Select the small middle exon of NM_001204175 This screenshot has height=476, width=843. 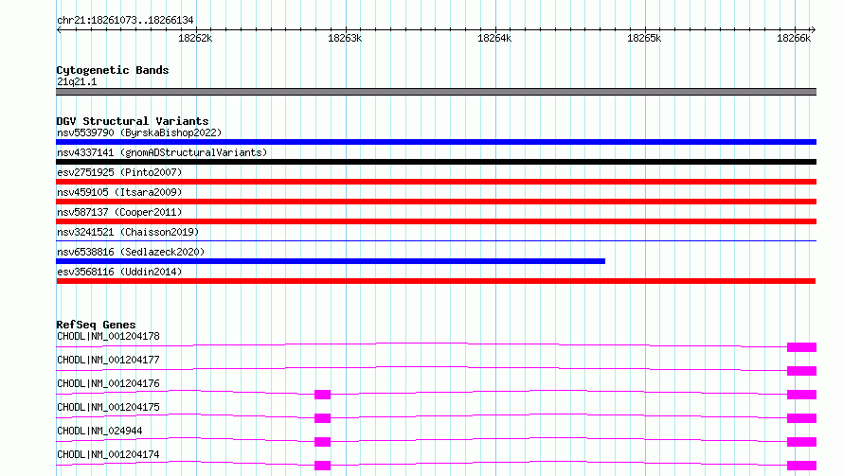click(x=323, y=418)
